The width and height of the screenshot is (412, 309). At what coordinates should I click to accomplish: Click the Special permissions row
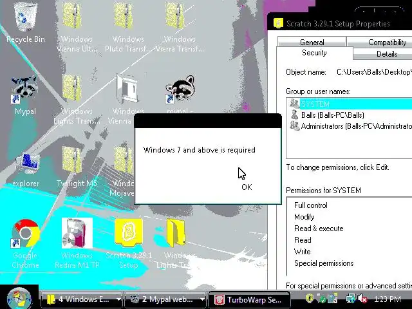[324, 263]
